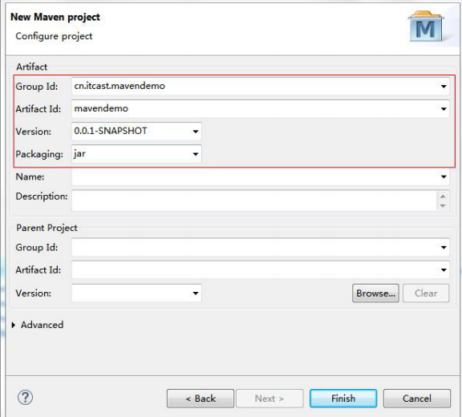
Task: Expand the Advanced section
Action: tap(14, 325)
